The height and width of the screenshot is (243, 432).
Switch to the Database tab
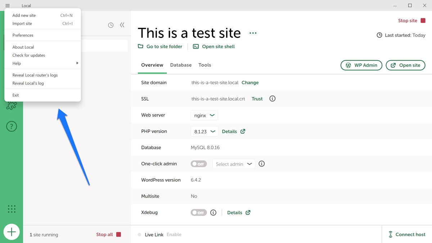click(x=181, y=65)
